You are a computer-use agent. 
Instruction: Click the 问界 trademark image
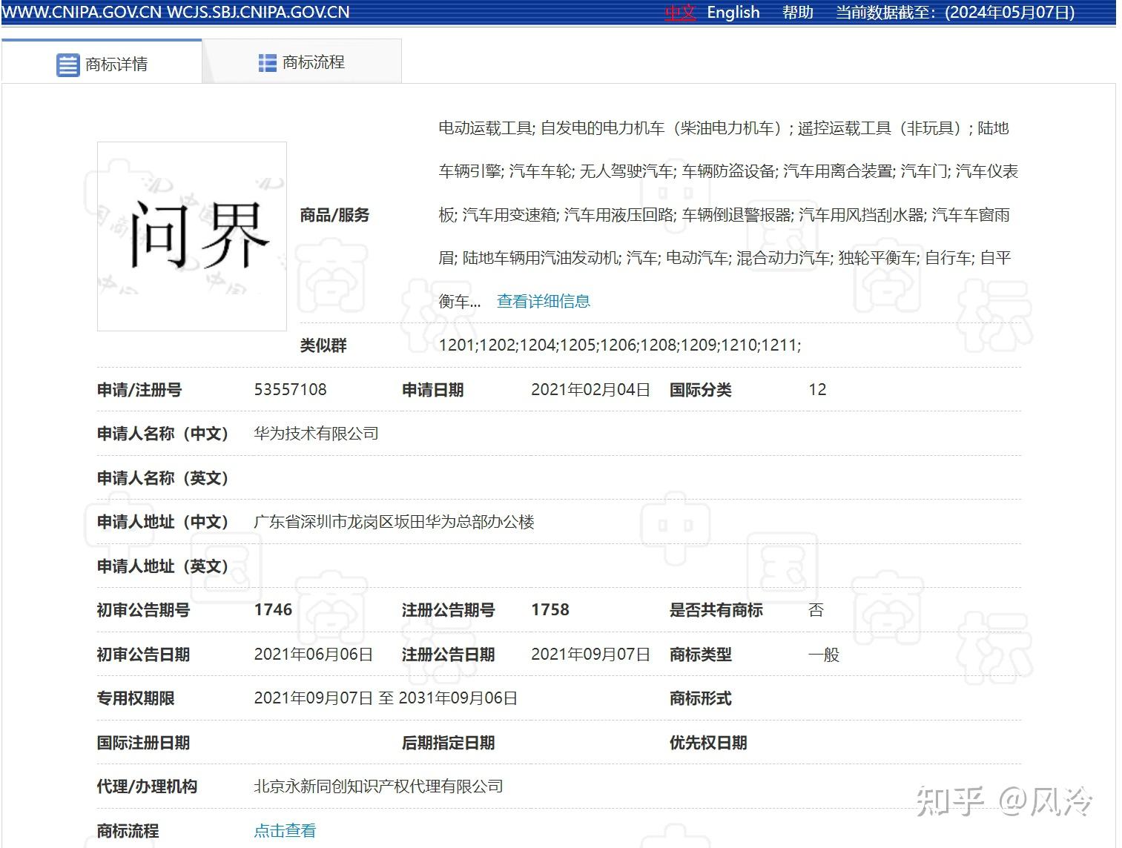click(192, 236)
